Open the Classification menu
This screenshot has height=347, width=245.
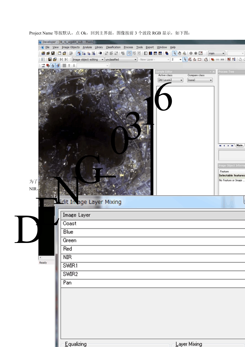[113, 47]
